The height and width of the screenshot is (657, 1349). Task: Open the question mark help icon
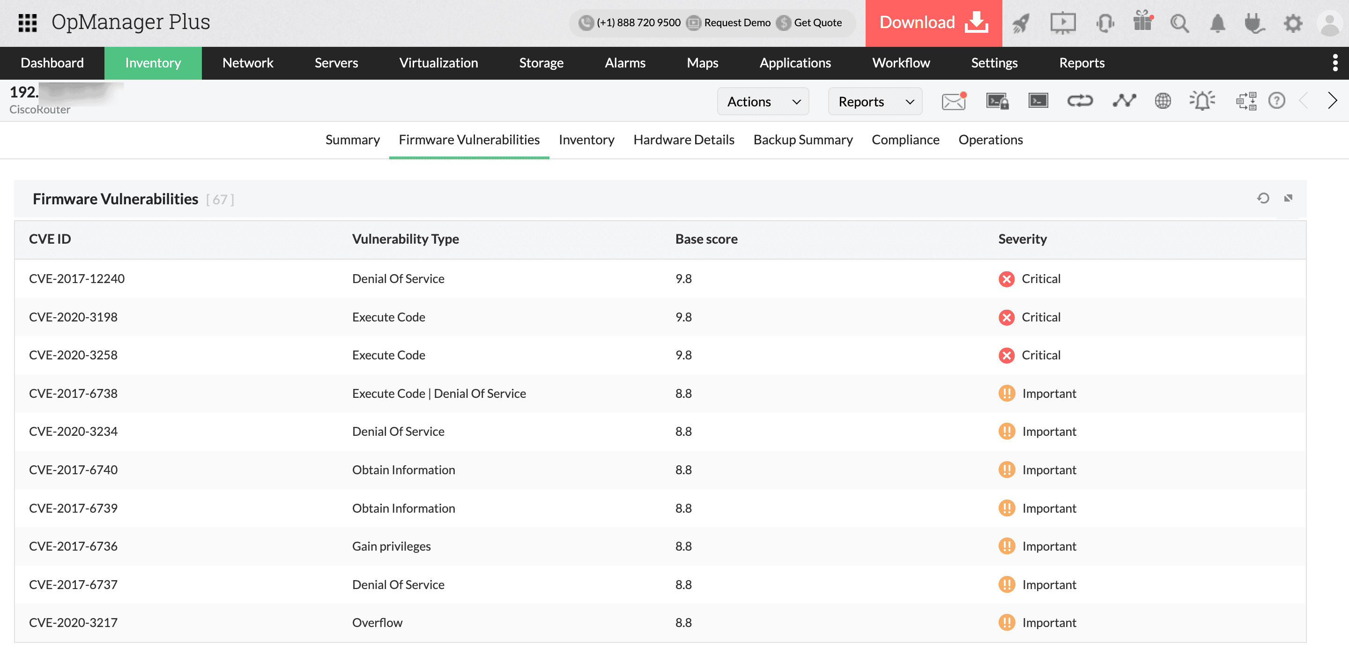1277,101
